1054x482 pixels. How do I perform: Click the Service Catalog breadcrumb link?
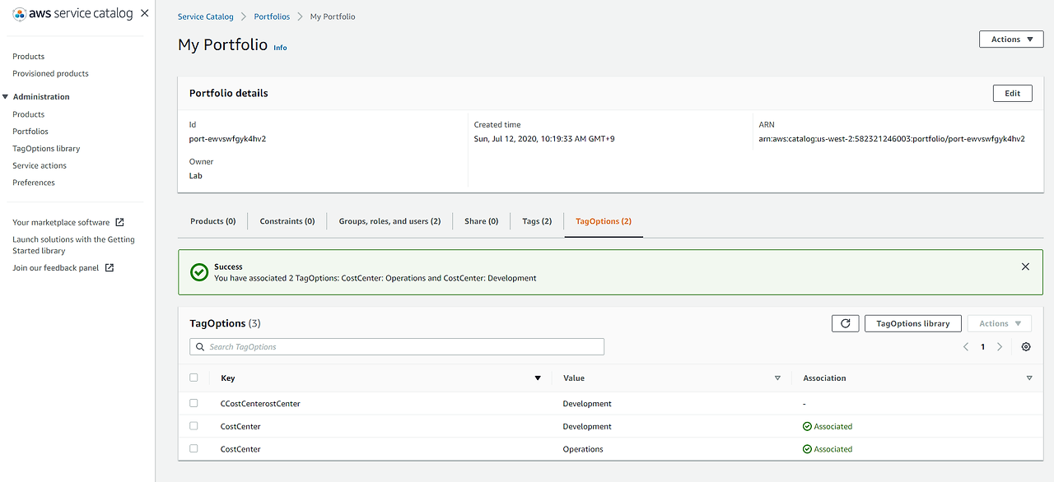tap(206, 16)
